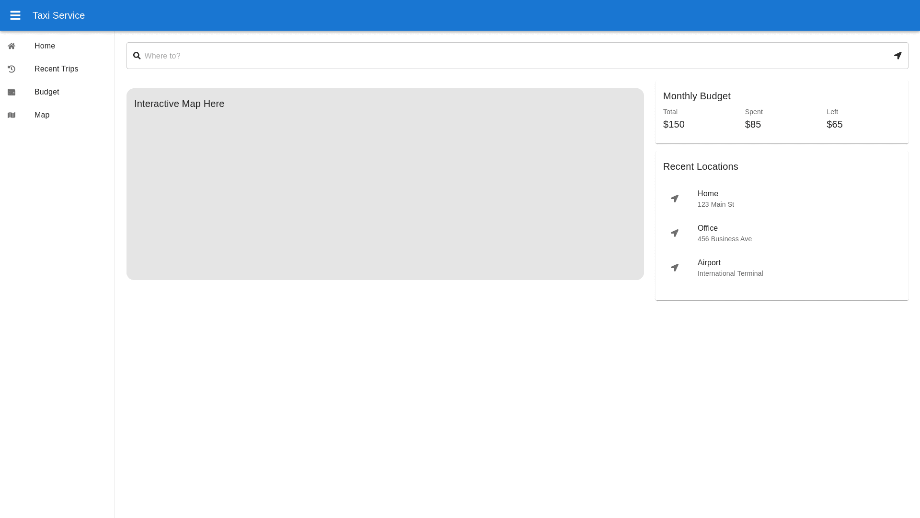Screen dimensions: 920x518
Task: Click the Map icon in sidebar
Action: [x=11, y=115]
